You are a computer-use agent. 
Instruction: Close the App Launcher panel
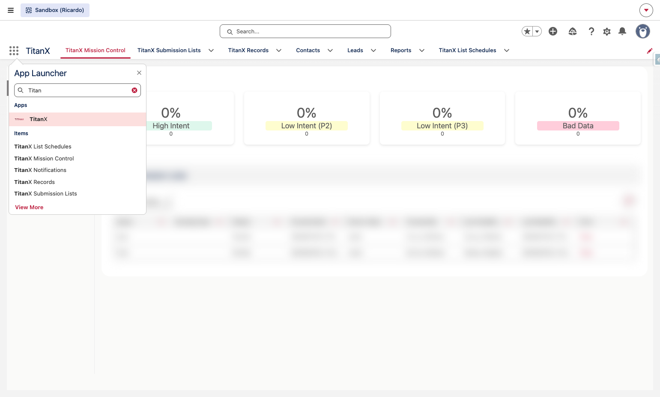(139, 73)
